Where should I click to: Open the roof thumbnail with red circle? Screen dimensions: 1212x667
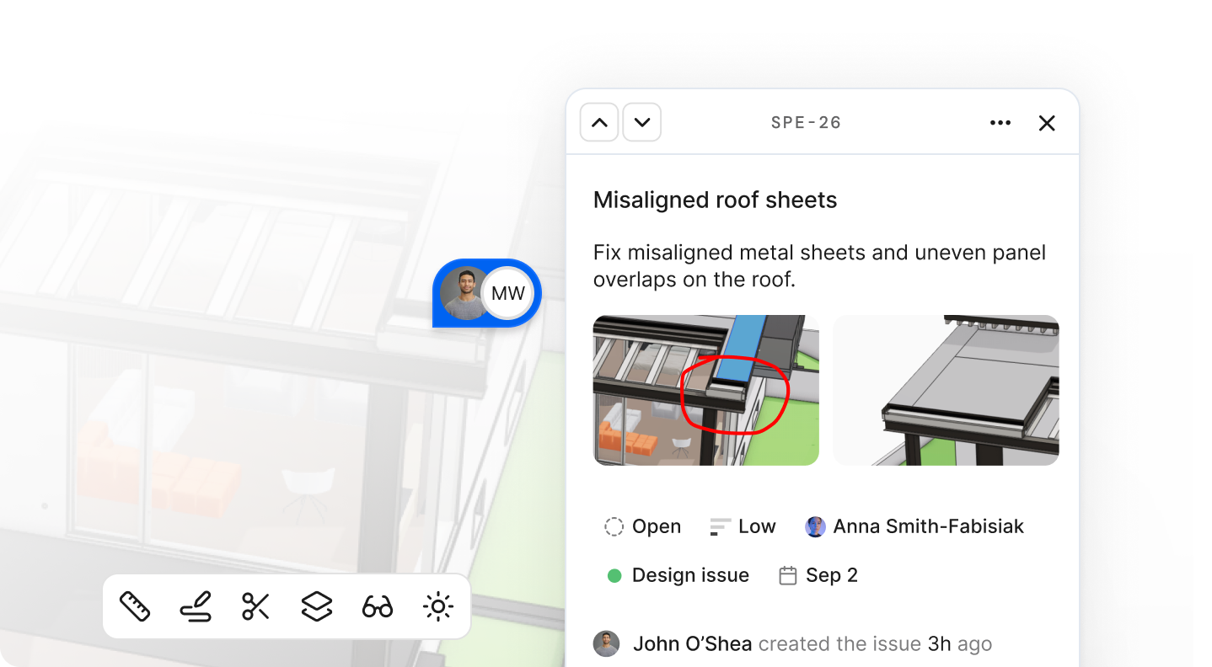705,390
